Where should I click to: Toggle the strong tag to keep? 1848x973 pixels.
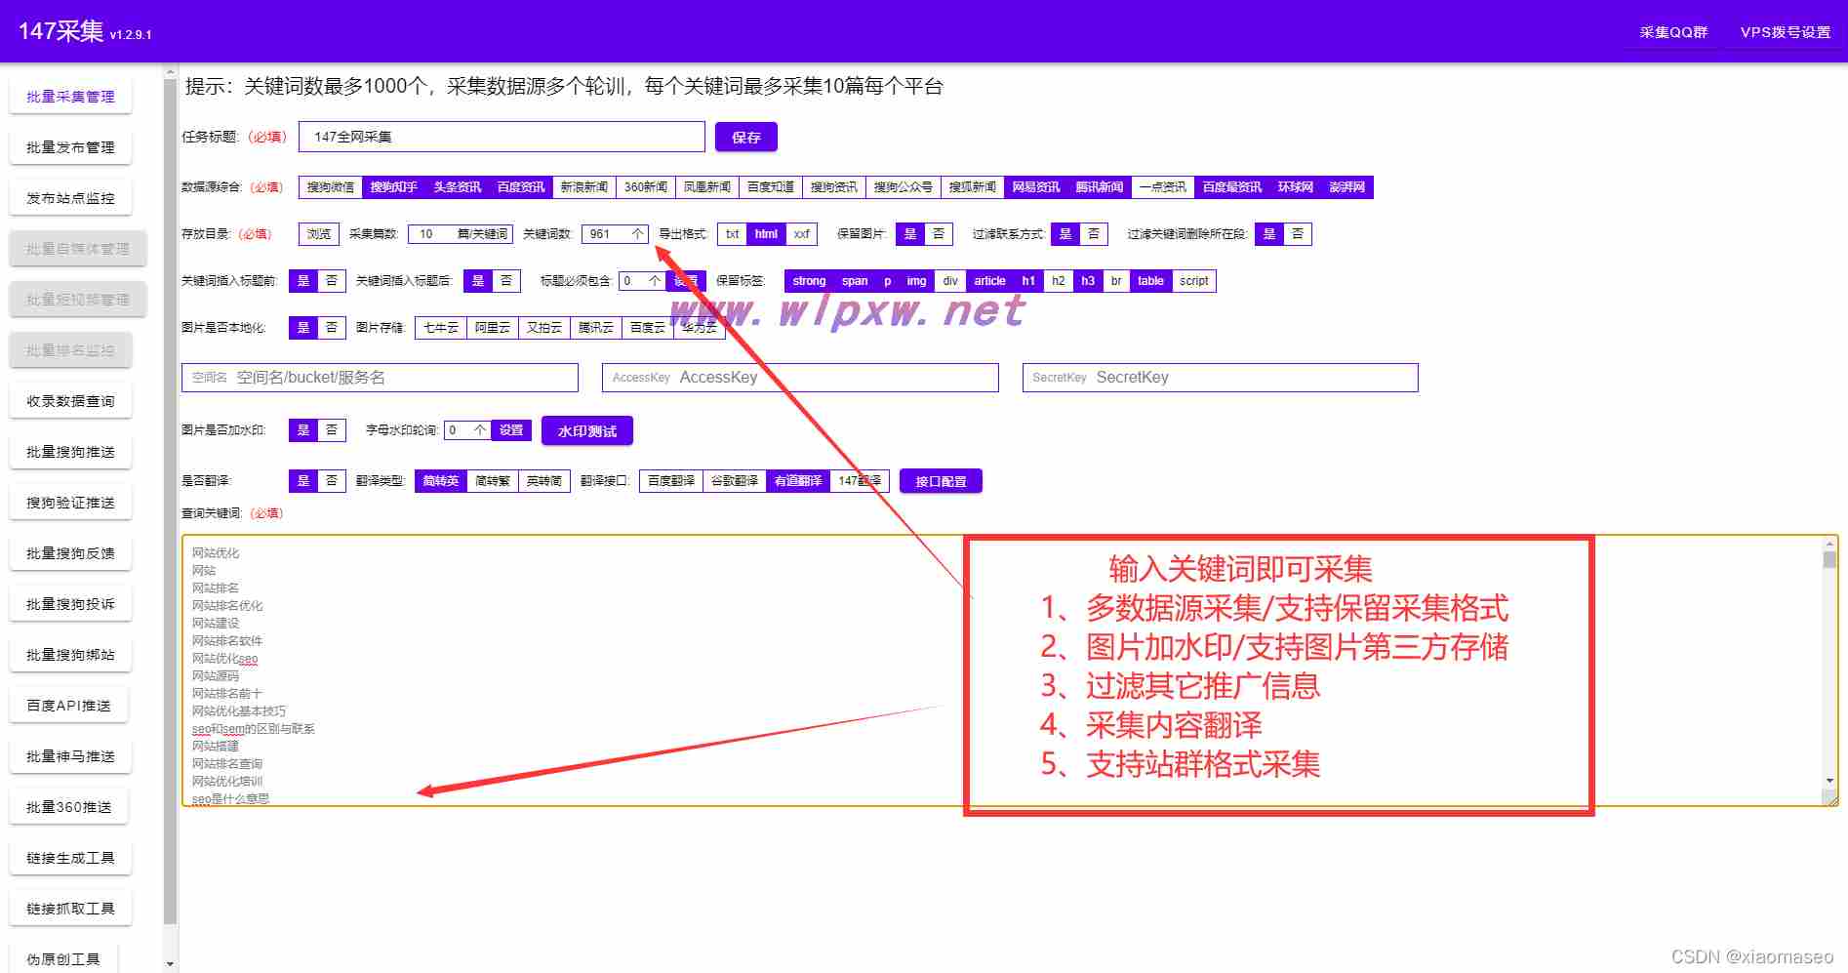point(809,281)
